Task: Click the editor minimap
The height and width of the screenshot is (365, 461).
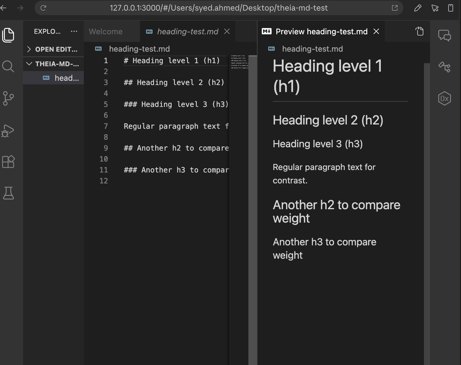Action: pyautogui.click(x=239, y=62)
